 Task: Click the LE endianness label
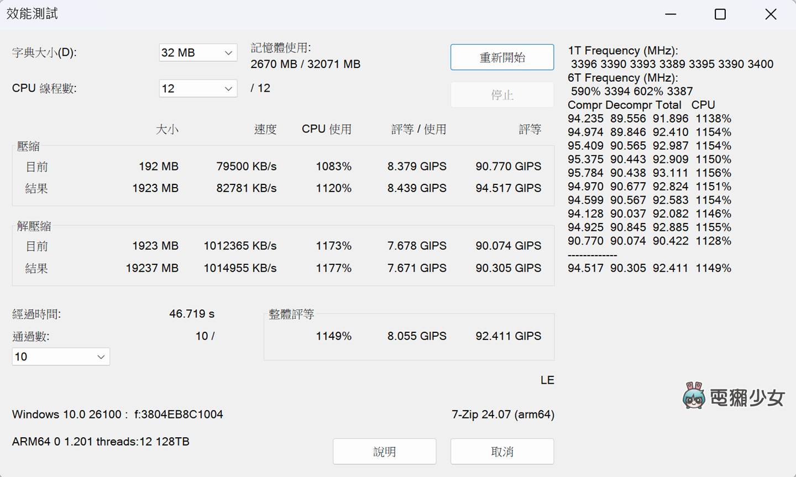tap(547, 380)
